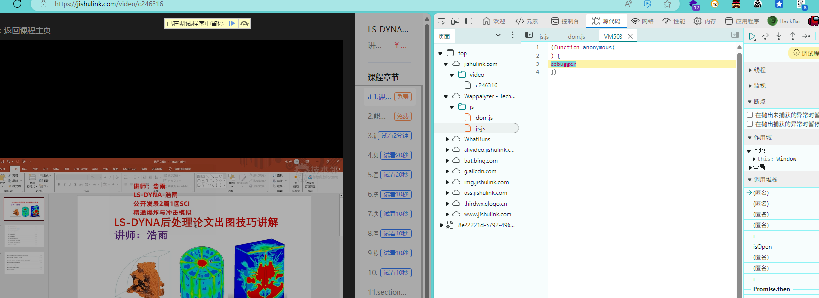This screenshot has width=819, height=298.
Task: Expand www.jishulink.com tree node
Action: 447,214
